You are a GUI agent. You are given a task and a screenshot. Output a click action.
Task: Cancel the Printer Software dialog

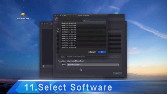pyautogui.click(x=92, y=52)
